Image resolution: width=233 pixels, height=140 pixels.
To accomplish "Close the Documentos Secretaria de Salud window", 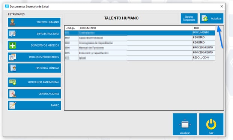I will tap(222, 6).
